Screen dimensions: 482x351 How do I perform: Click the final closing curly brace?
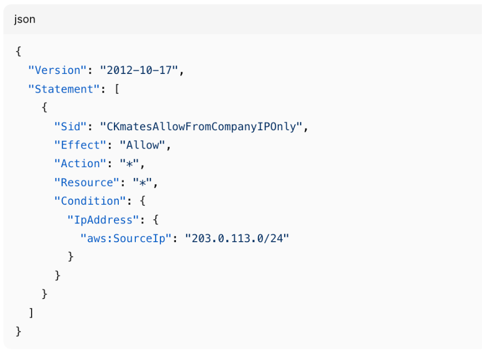[x=18, y=331]
